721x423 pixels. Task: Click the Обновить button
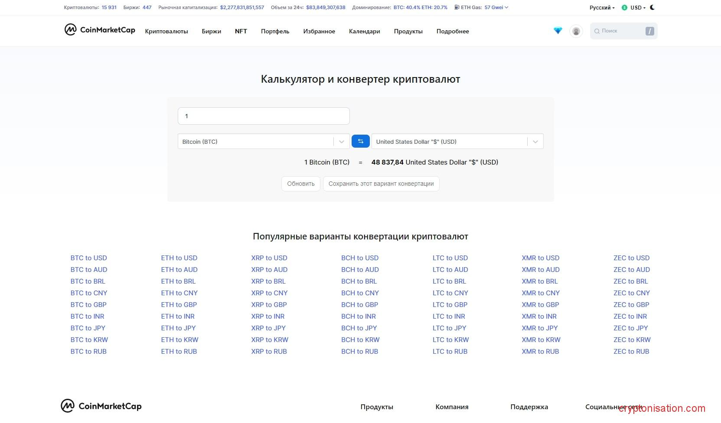pos(300,184)
